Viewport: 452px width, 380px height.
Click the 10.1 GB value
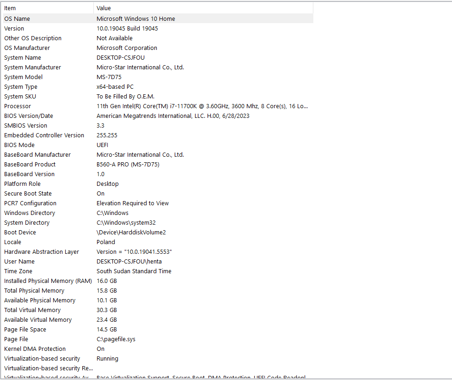[107, 300]
